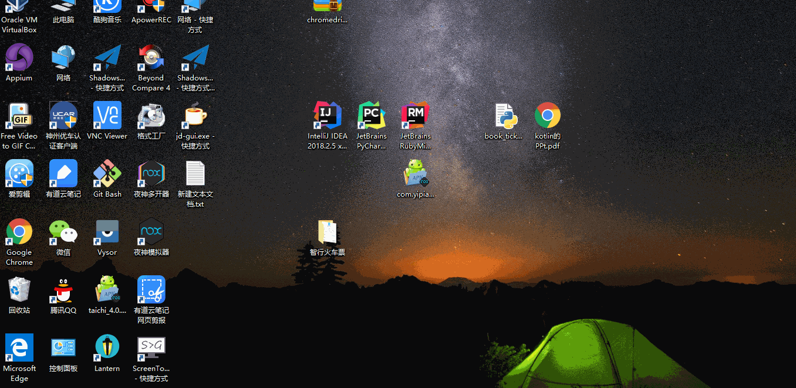796x388 pixels.
Task: Open the 智行火车票 folder
Action: (328, 237)
